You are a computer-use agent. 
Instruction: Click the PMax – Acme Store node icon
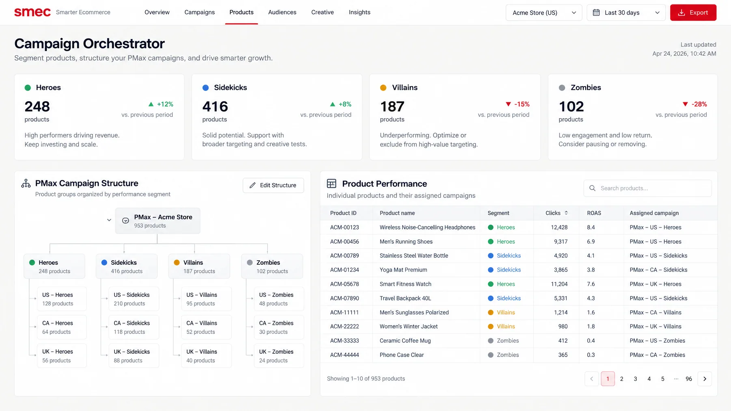click(x=125, y=221)
